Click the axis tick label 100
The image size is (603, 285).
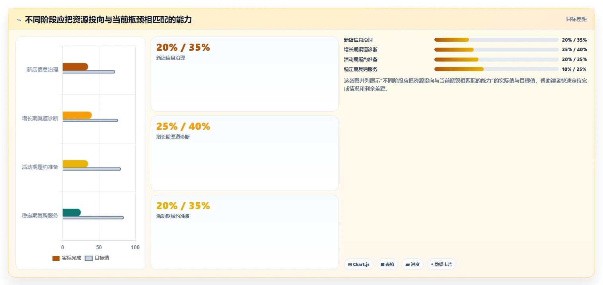coord(135,248)
